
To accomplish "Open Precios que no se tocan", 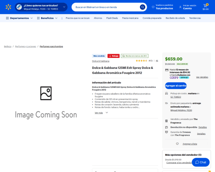I will pyautogui.click(x=77, y=18).
